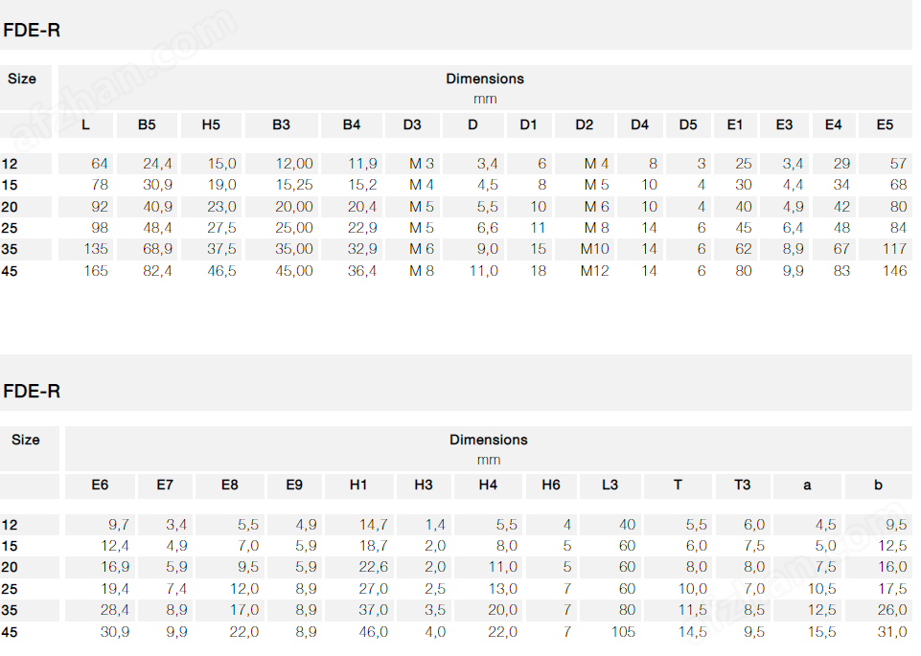Select the H1 column header

pos(358,486)
